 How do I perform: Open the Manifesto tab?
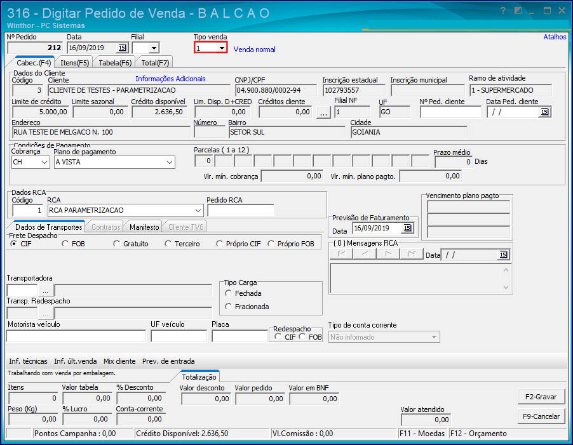click(x=144, y=227)
